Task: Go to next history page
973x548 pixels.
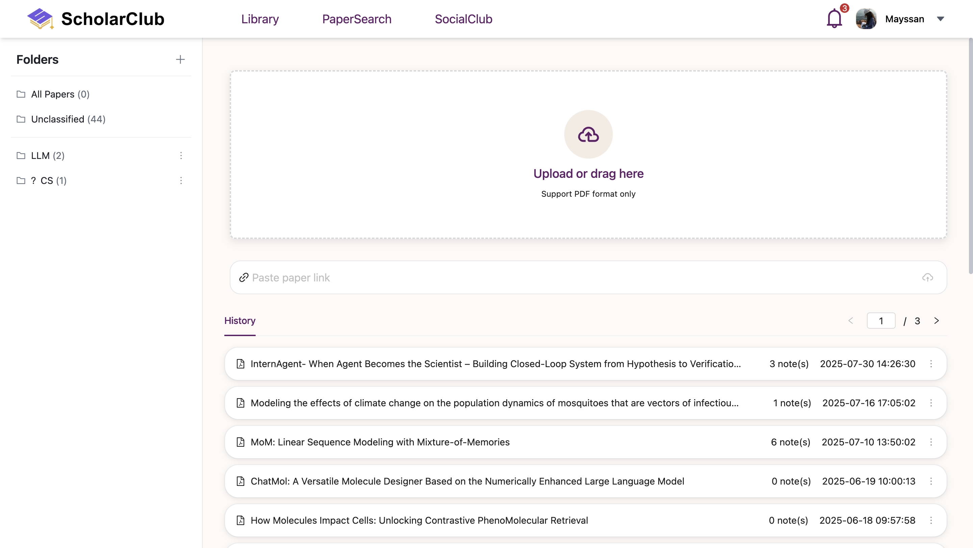Action: click(x=936, y=321)
